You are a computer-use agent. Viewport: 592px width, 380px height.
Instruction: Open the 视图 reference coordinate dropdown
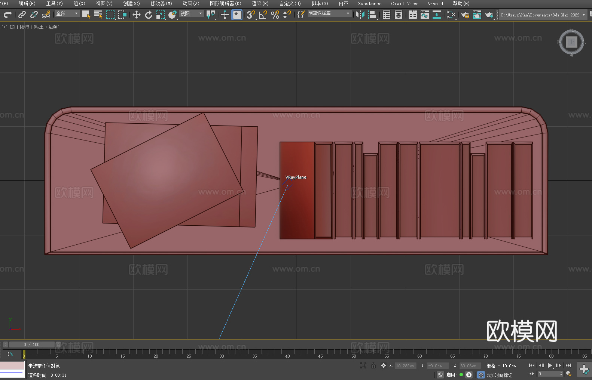point(192,13)
